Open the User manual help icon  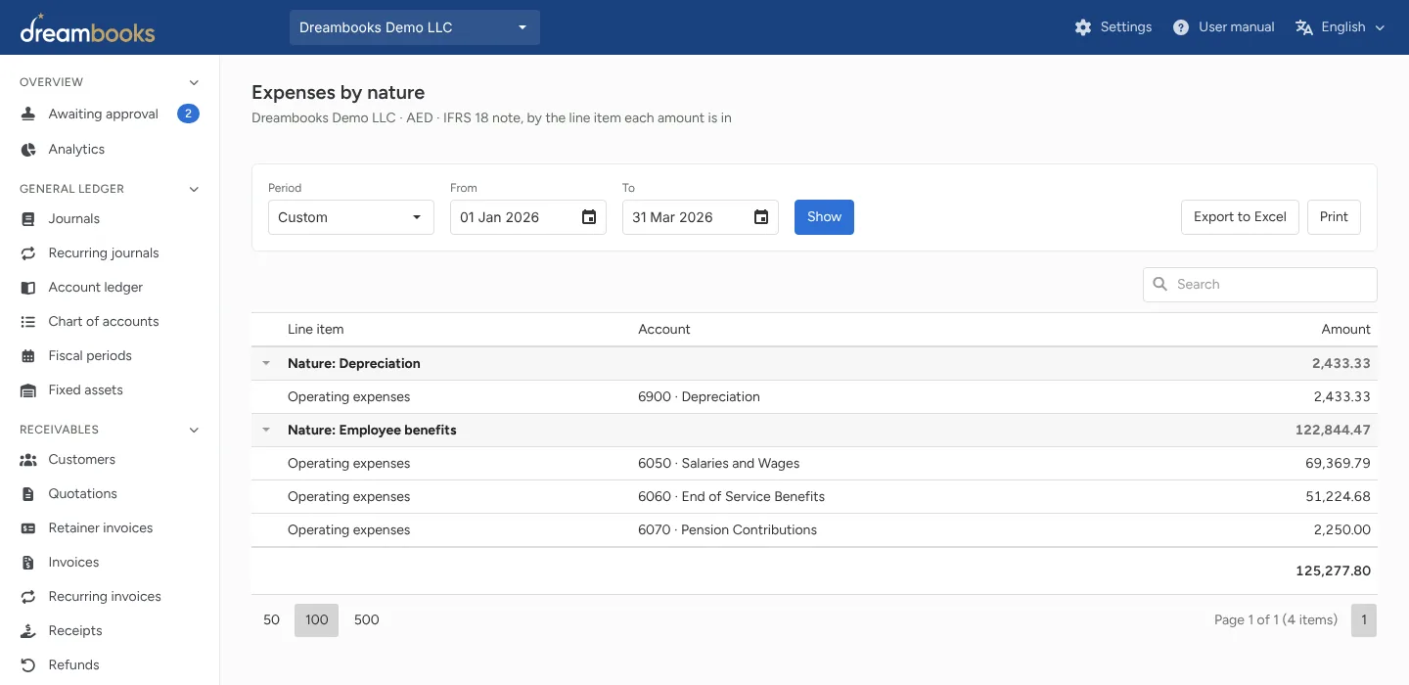point(1181,27)
